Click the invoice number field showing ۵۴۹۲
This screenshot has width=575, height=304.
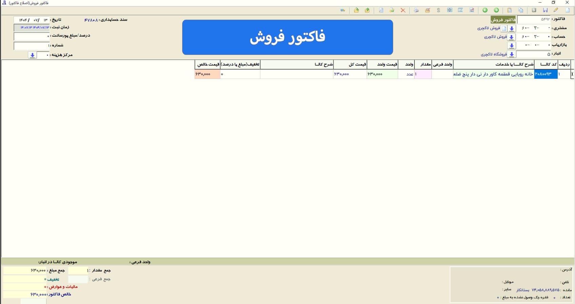[534, 19]
